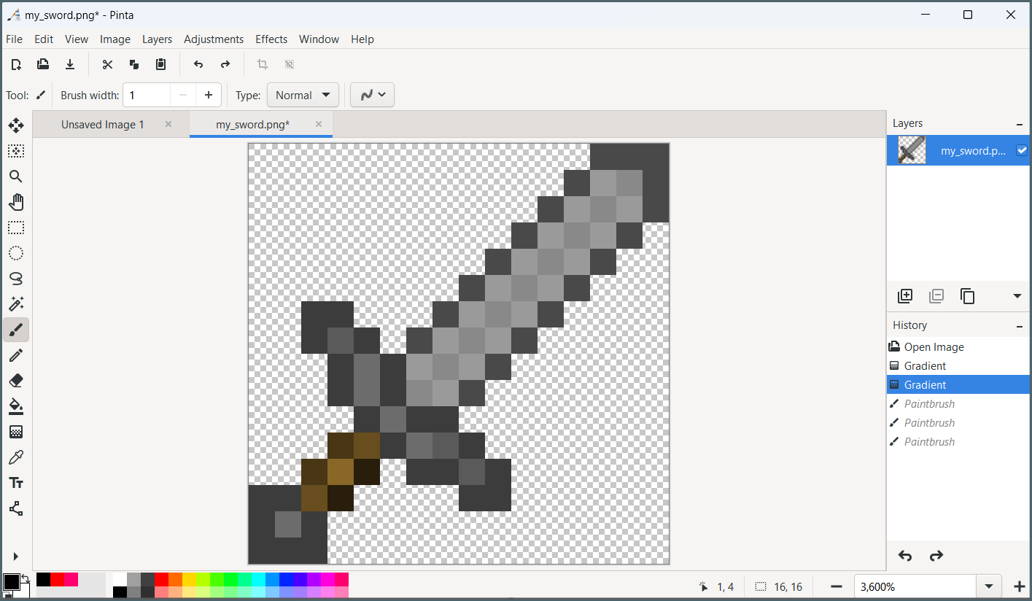Click the Paste clipboard icon
This screenshot has width=1032, height=601.
[161, 64]
